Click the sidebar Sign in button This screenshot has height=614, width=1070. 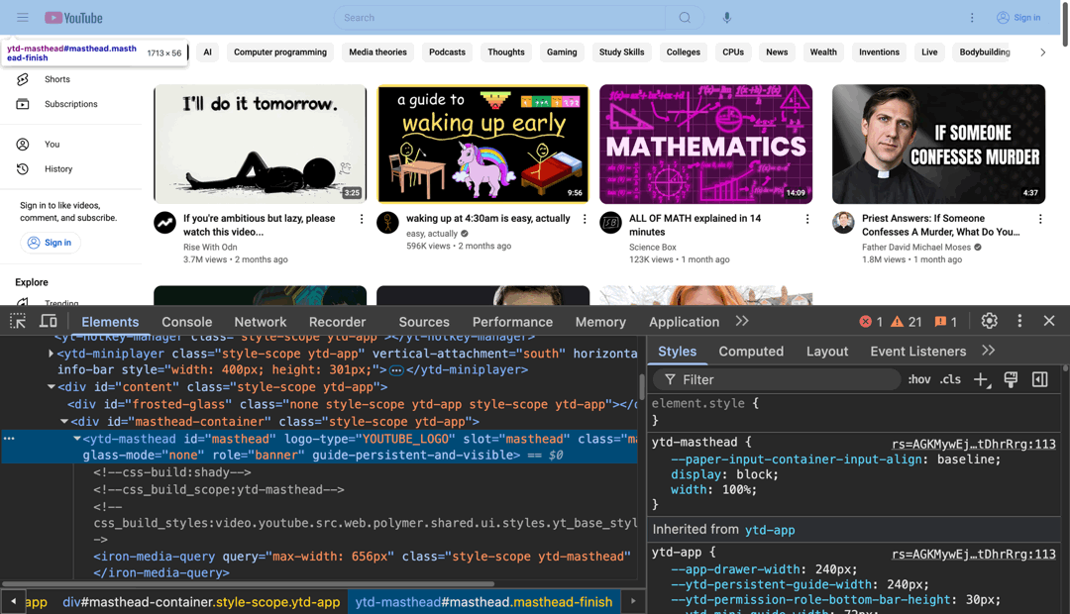pyautogui.click(x=51, y=243)
